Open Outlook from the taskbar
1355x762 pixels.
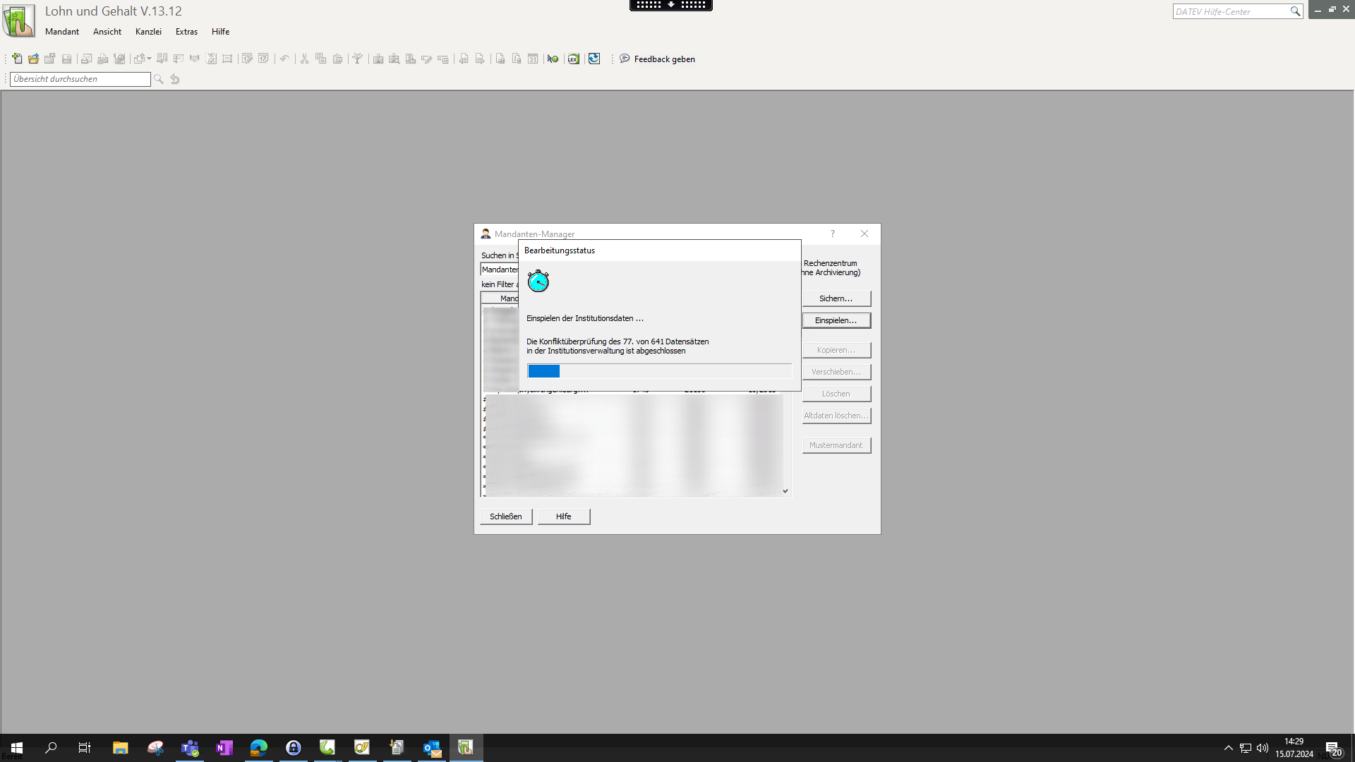431,747
